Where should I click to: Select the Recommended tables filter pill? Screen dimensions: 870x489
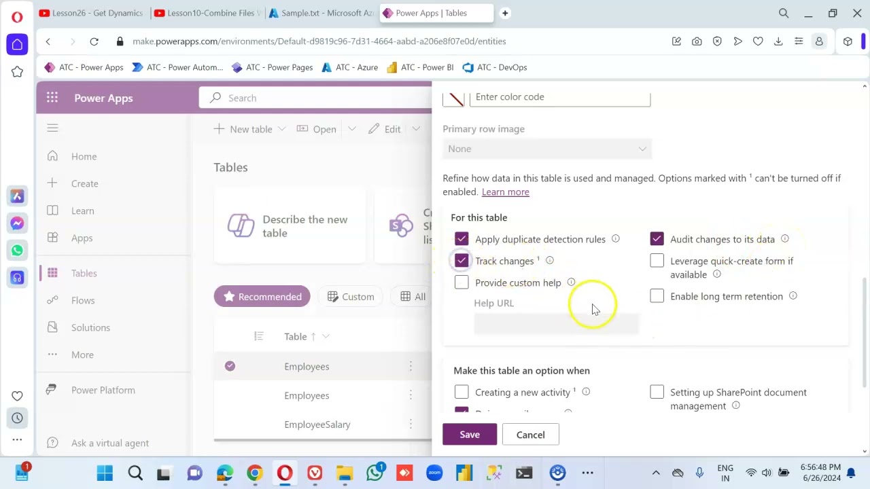tap(262, 296)
